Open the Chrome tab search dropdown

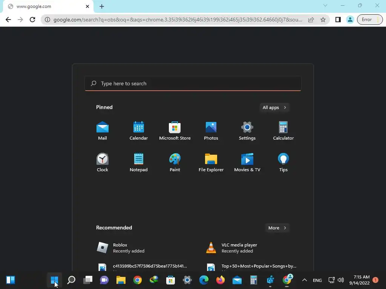(x=325, y=5)
